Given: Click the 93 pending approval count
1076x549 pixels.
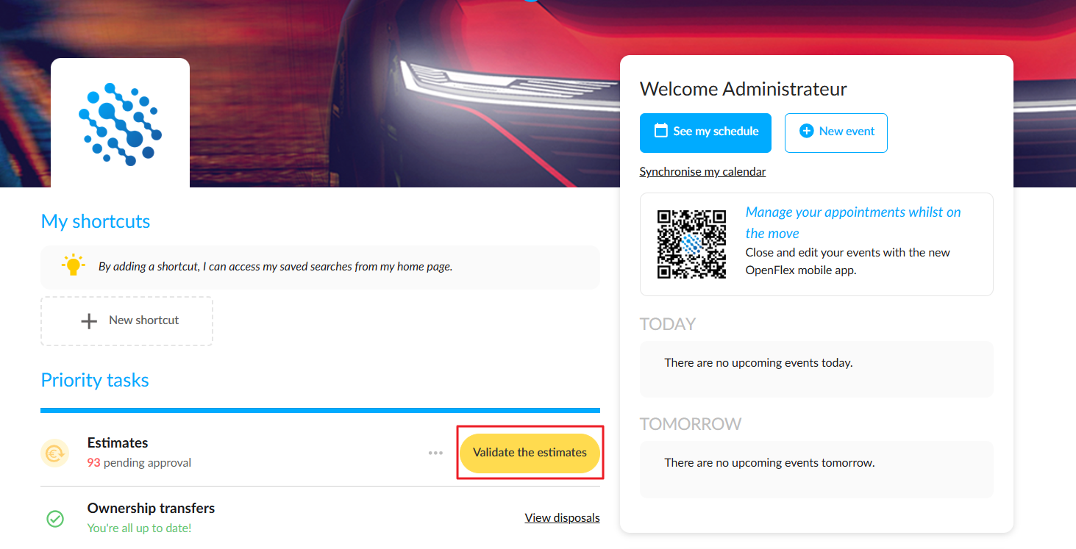Looking at the screenshot, I should coord(139,463).
